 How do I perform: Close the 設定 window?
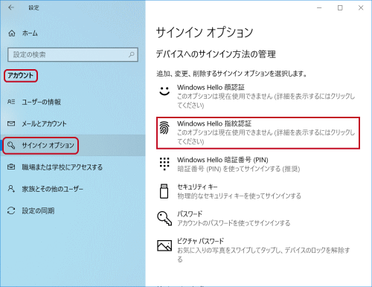click(361, 7)
